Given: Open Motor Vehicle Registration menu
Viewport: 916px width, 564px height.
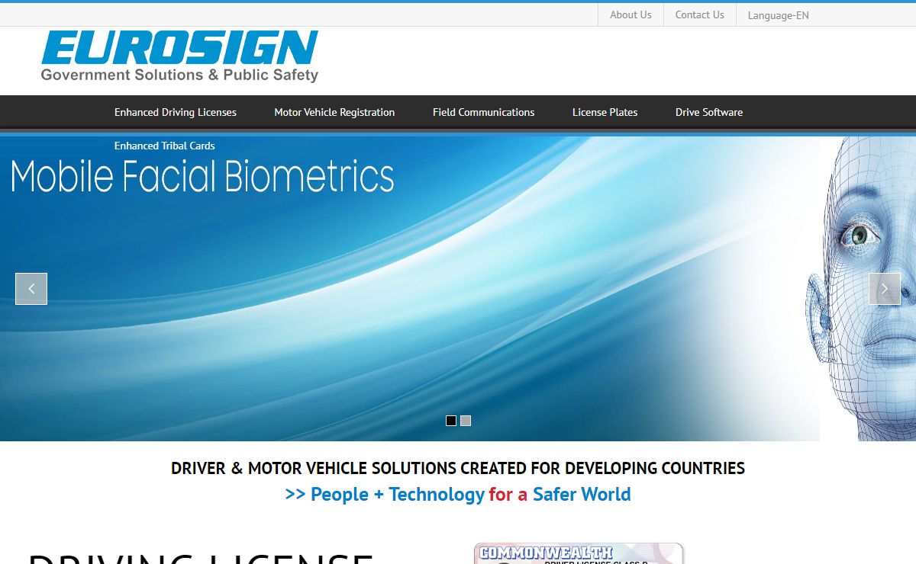Looking at the screenshot, I should [334, 112].
